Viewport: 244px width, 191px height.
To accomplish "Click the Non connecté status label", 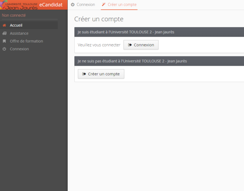I will tap(14, 15).
